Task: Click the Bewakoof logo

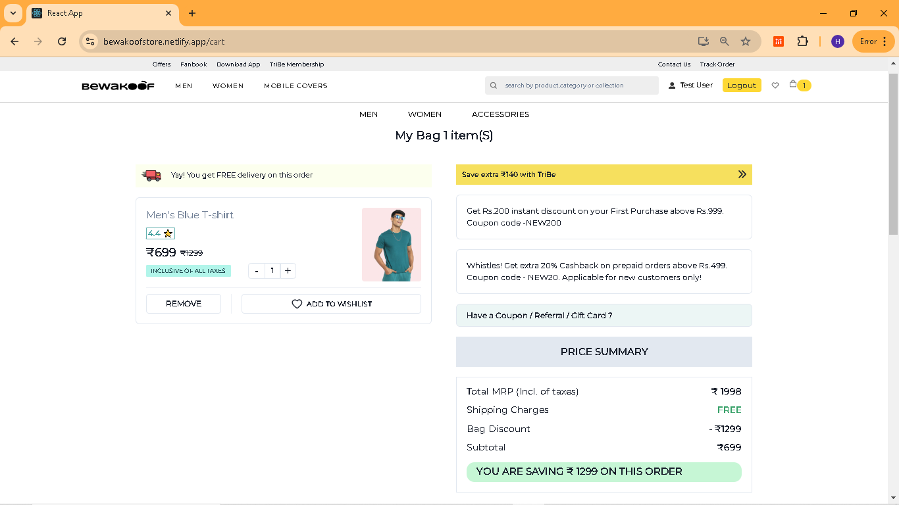Action: [x=118, y=85]
